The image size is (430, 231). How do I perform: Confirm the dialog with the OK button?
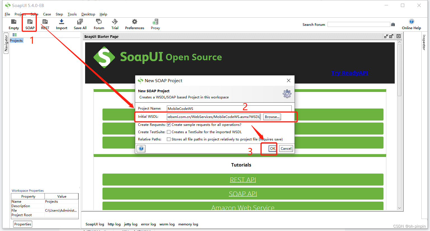(x=272, y=148)
